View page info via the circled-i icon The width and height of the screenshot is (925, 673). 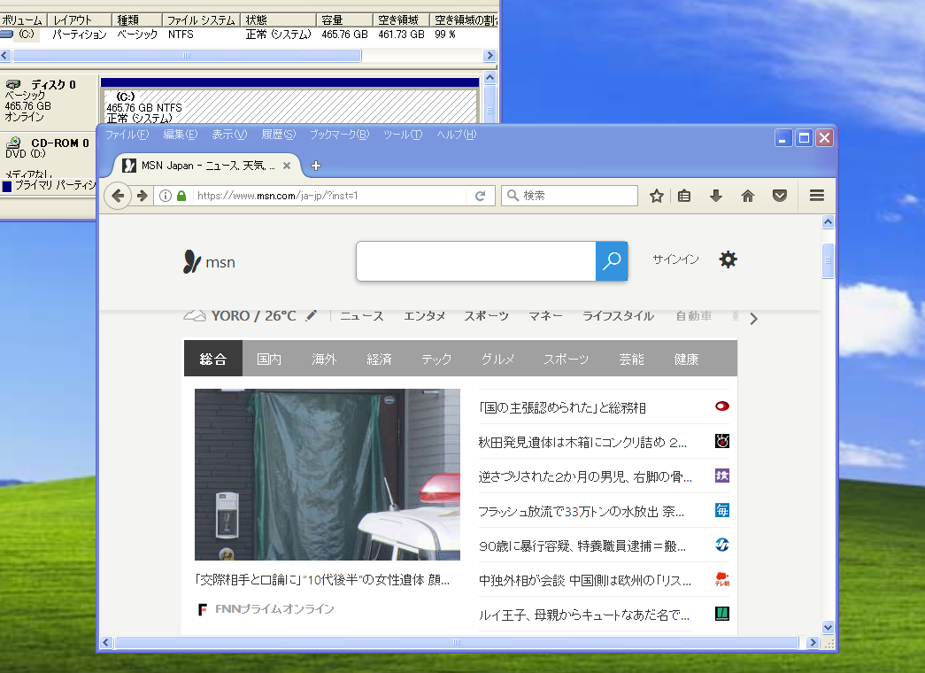[166, 195]
